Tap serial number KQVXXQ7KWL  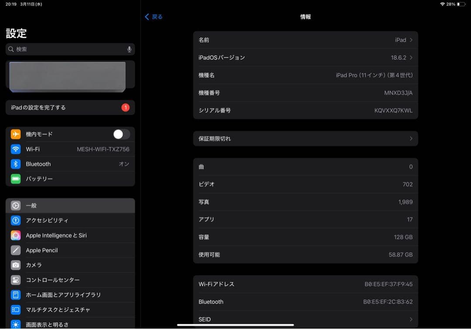pyautogui.click(x=393, y=111)
